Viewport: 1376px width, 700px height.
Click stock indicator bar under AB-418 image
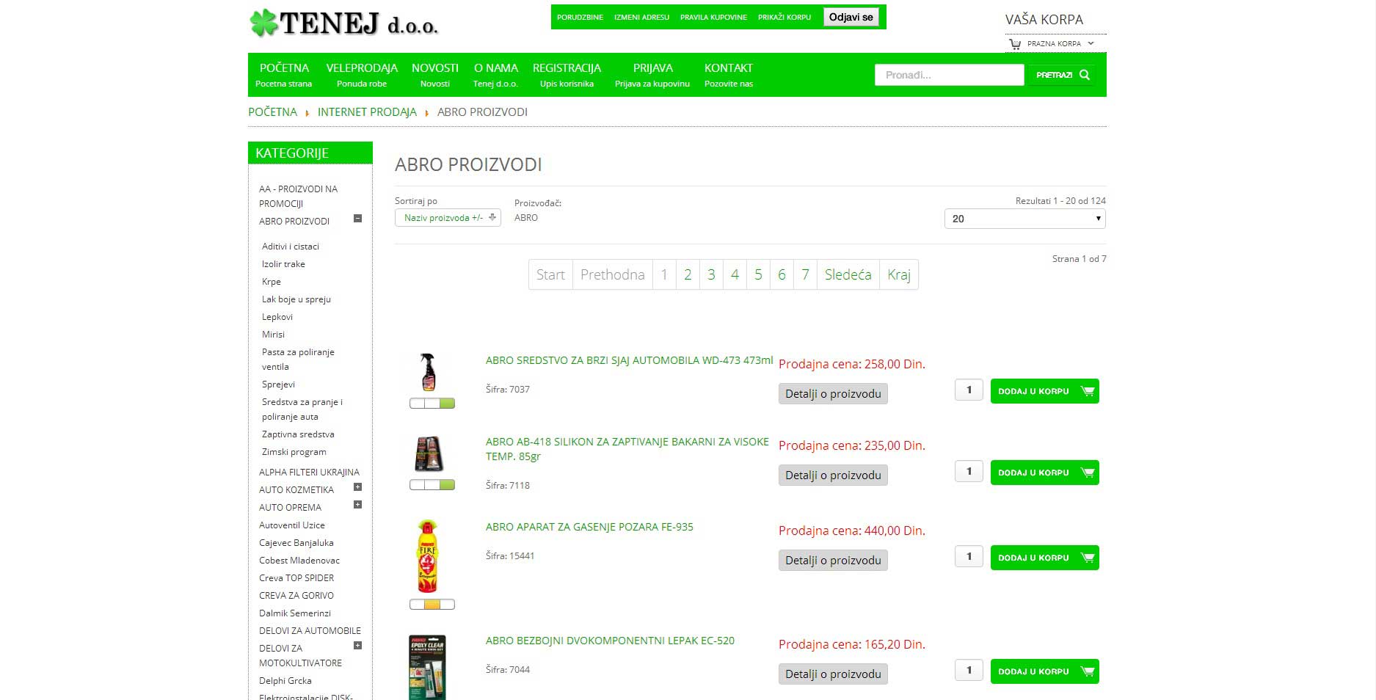pyautogui.click(x=432, y=485)
